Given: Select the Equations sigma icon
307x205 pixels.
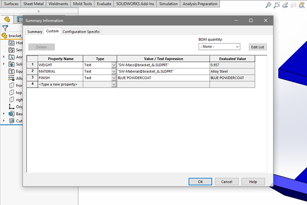Looking at the screenshot, I should point(11,71).
